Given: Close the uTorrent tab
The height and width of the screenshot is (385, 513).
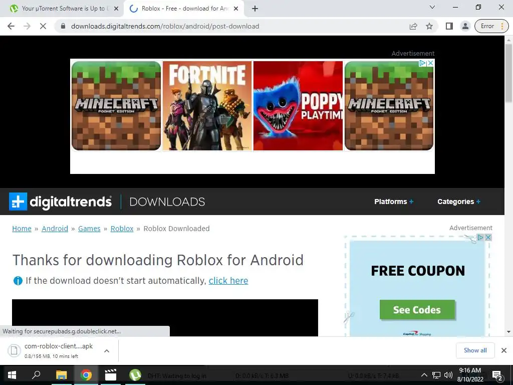Looking at the screenshot, I should [x=116, y=9].
